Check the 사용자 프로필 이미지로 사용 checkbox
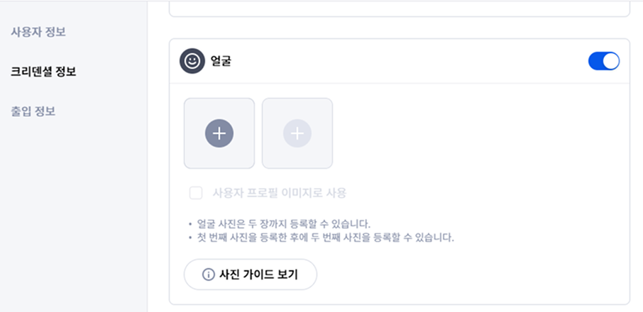 coord(196,193)
